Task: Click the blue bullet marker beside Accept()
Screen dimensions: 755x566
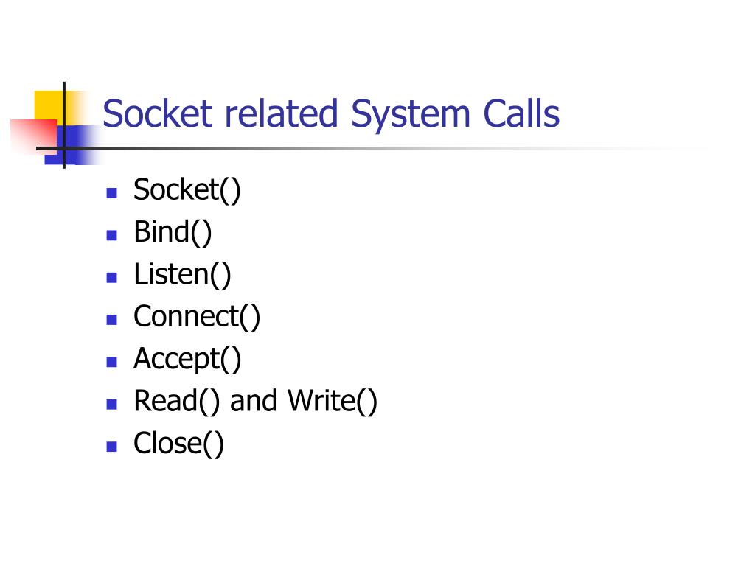Action: (x=112, y=362)
